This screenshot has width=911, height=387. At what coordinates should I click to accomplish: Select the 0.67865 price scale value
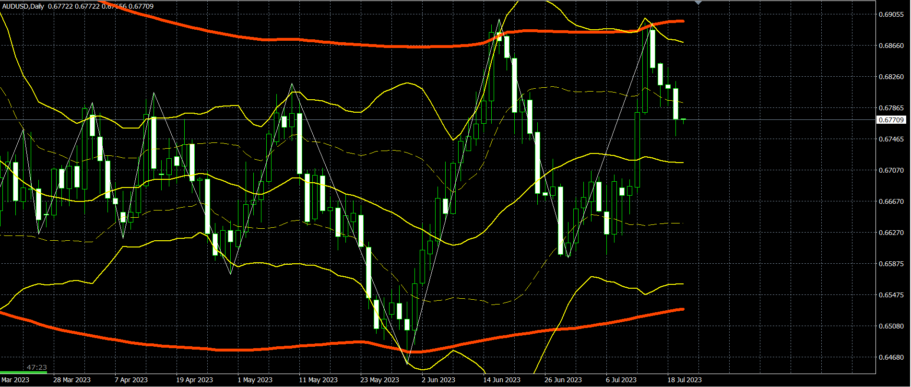coord(891,108)
